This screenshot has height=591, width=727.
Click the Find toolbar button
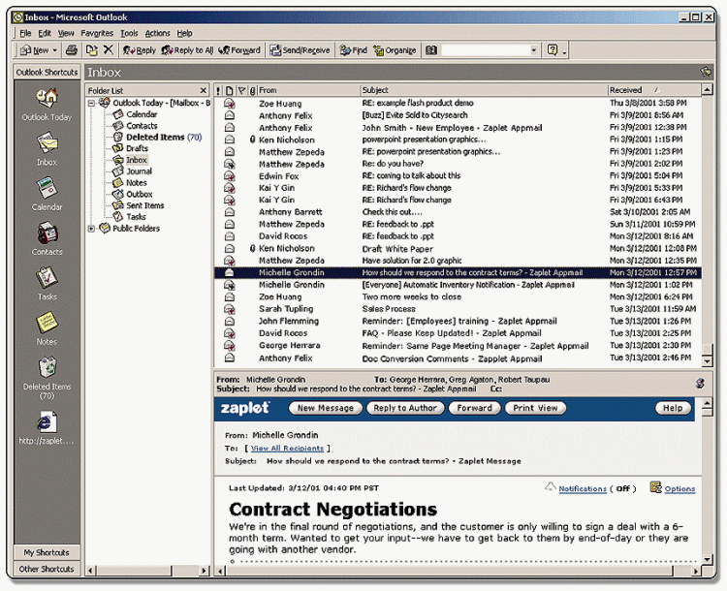point(353,50)
